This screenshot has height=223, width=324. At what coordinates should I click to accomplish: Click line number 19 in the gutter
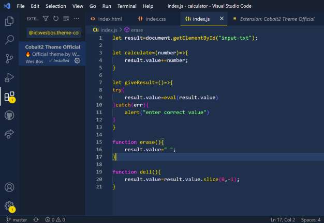coord(99,172)
